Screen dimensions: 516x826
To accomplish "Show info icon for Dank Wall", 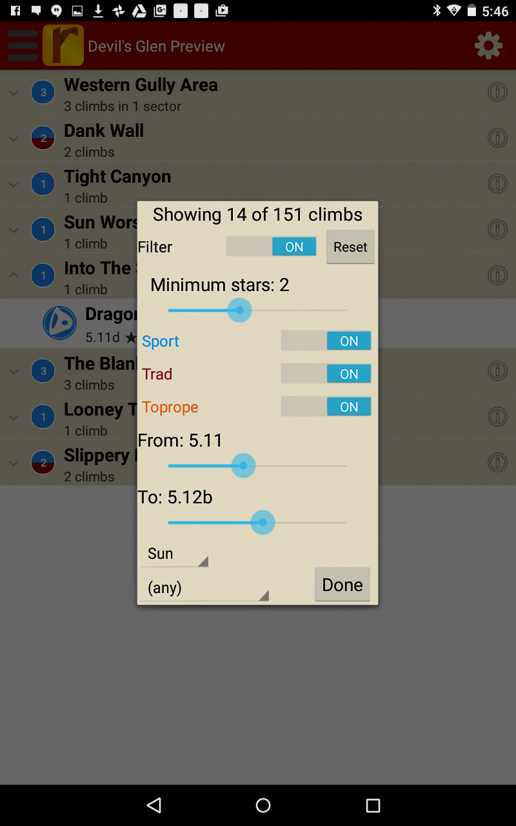I will pyautogui.click(x=497, y=138).
